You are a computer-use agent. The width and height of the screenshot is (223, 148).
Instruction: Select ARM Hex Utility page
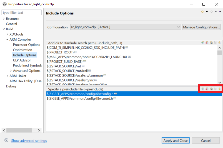click(x=26, y=81)
